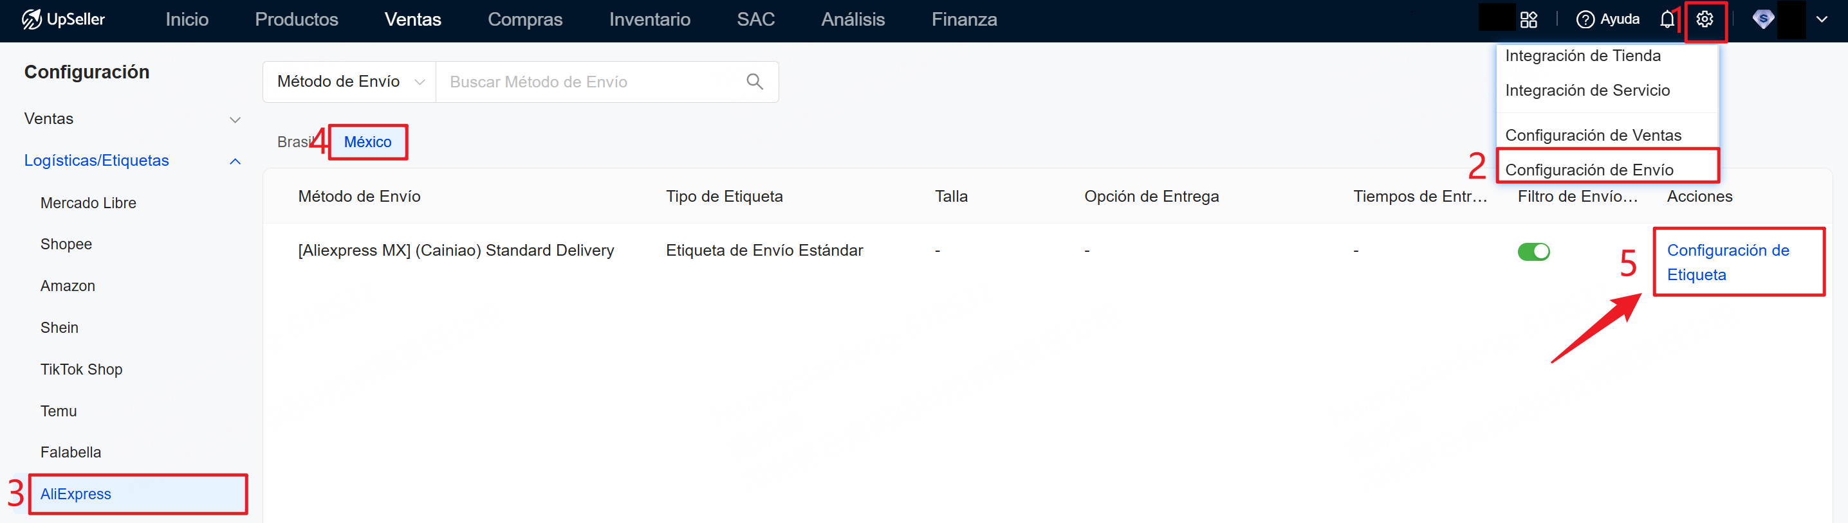1848x523 pixels.
Task: Click the Talla column header
Action: point(950,197)
